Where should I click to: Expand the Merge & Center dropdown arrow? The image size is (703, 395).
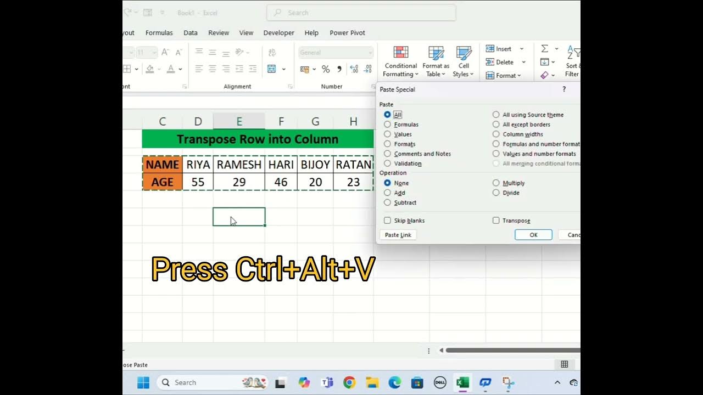coord(284,69)
